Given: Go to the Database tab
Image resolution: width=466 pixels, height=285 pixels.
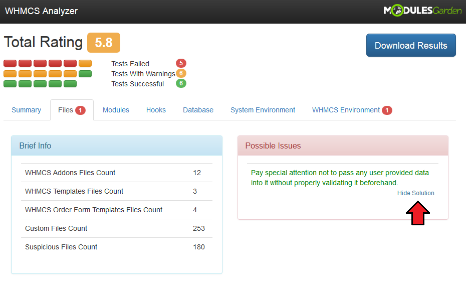Looking at the screenshot, I should click(x=198, y=110).
